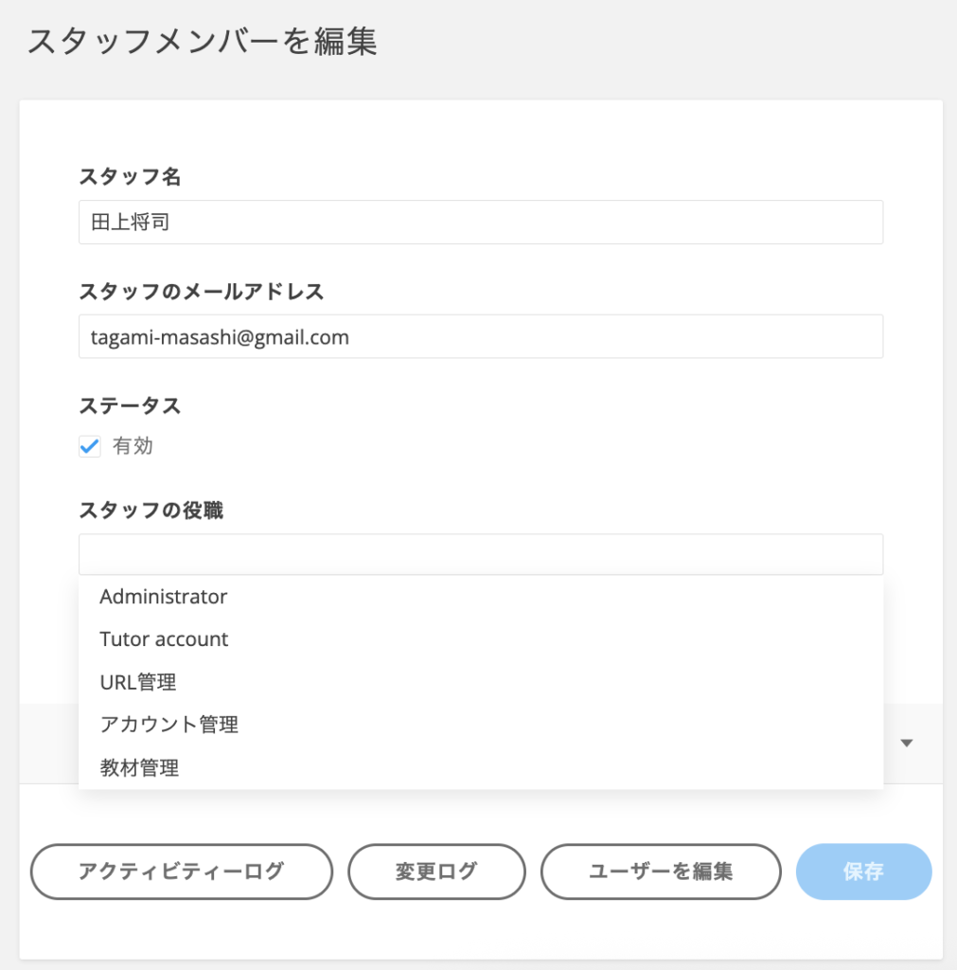Open the スタッフの役職 role combo box

[480, 554]
